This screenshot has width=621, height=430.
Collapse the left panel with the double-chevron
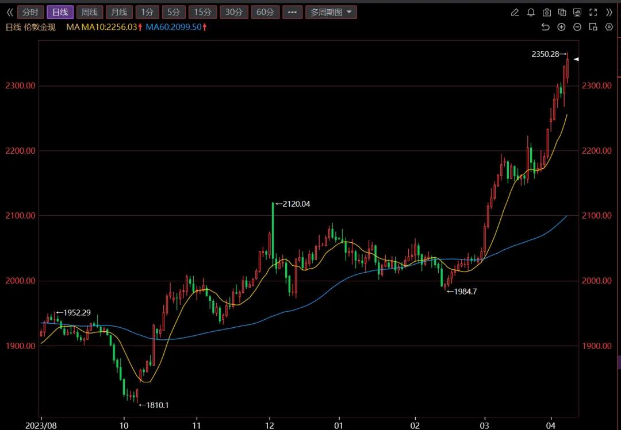(10, 12)
